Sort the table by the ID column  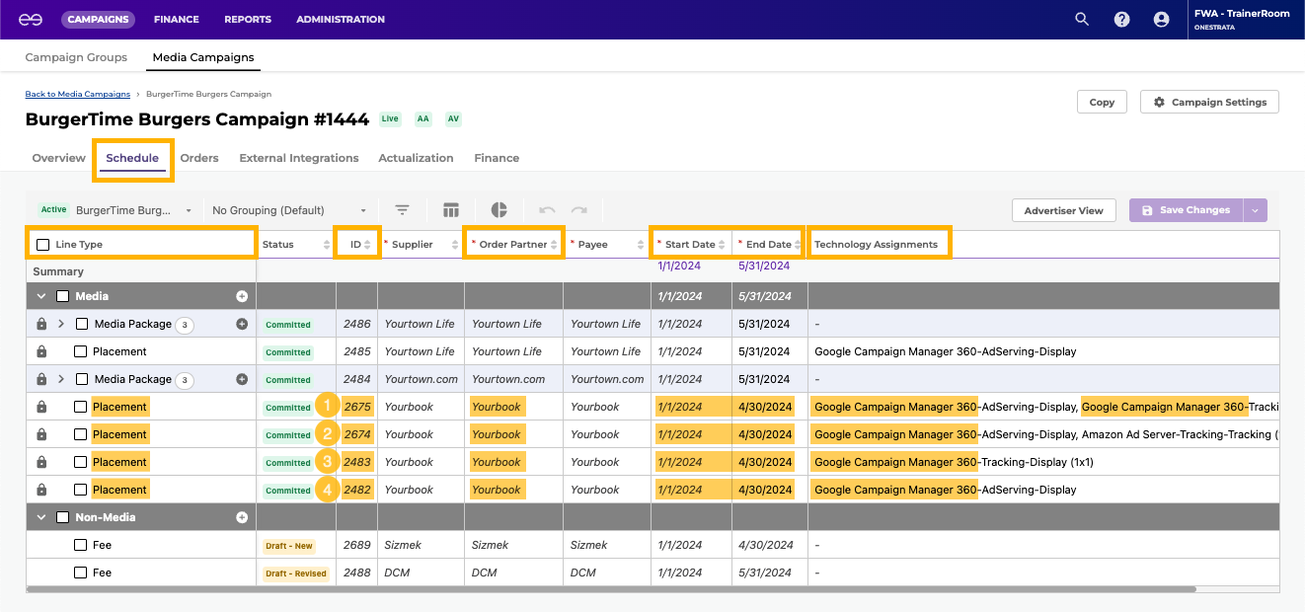tap(367, 245)
